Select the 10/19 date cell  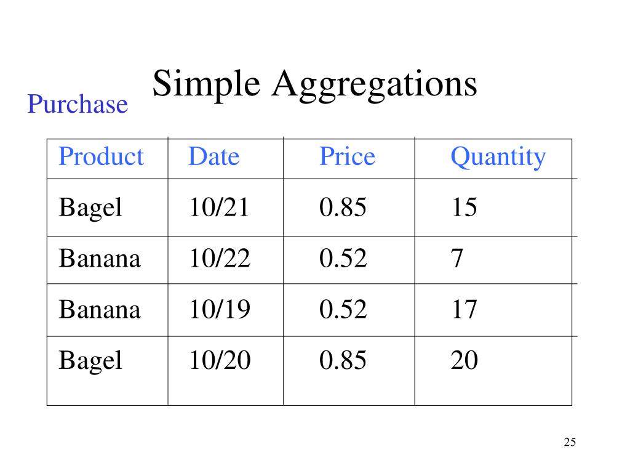[220, 309]
